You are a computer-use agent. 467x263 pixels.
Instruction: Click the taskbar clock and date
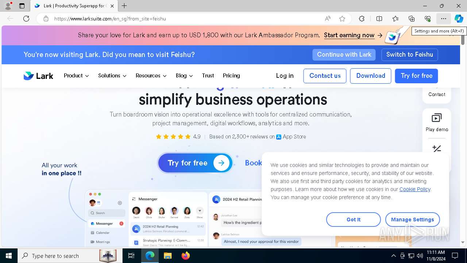coord(436,256)
